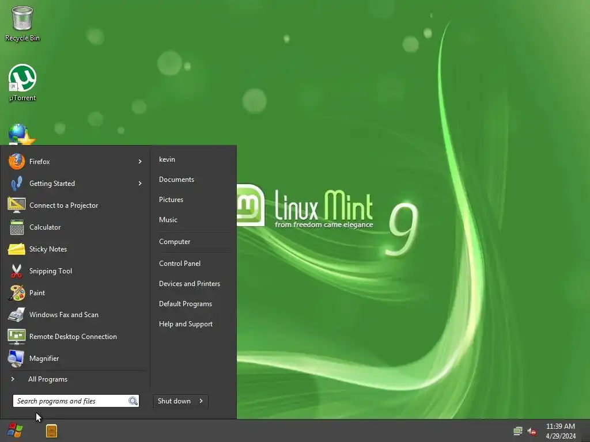Expand the Firefox submenu arrow
590x442 pixels.
click(140, 162)
